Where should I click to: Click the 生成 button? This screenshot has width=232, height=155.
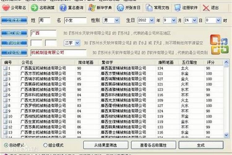(201, 145)
